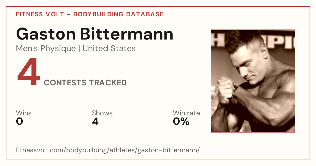
Task: Click the Shows value of 4
Action: click(x=95, y=121)
